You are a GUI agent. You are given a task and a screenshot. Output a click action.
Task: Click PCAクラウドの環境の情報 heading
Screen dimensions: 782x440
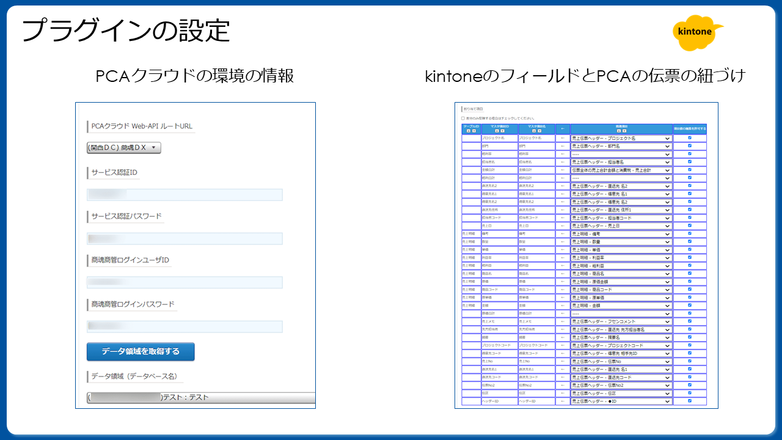point(195,76)
